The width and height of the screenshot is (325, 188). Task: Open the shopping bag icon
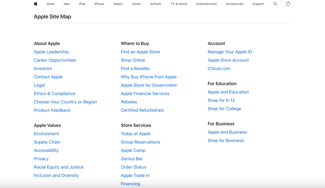click(288, 3)
